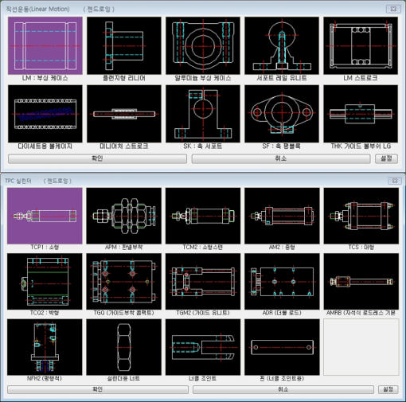Select the SF shaft flange block icon
The width and height of the screenshot is (406, 402).
click(x=282, y=114)
